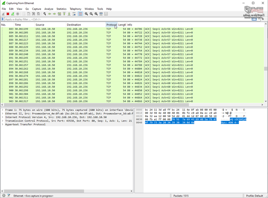Zoom in the main window text
This screenshot has height=198, width=268.
pos(86,14)
